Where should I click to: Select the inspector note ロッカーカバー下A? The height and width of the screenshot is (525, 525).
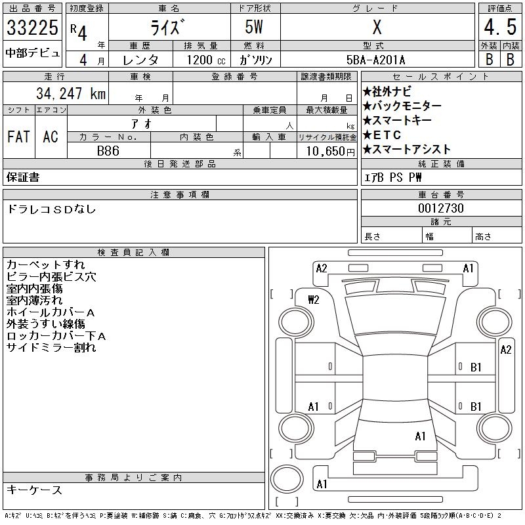[56, 336]
